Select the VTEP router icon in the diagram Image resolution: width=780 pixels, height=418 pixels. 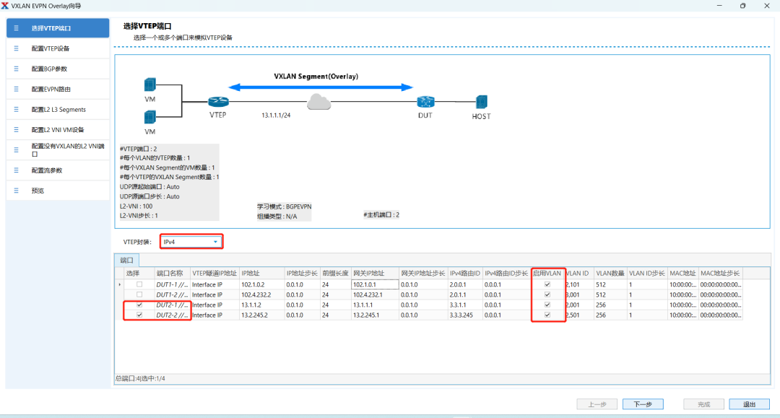[x=218, y=101]
